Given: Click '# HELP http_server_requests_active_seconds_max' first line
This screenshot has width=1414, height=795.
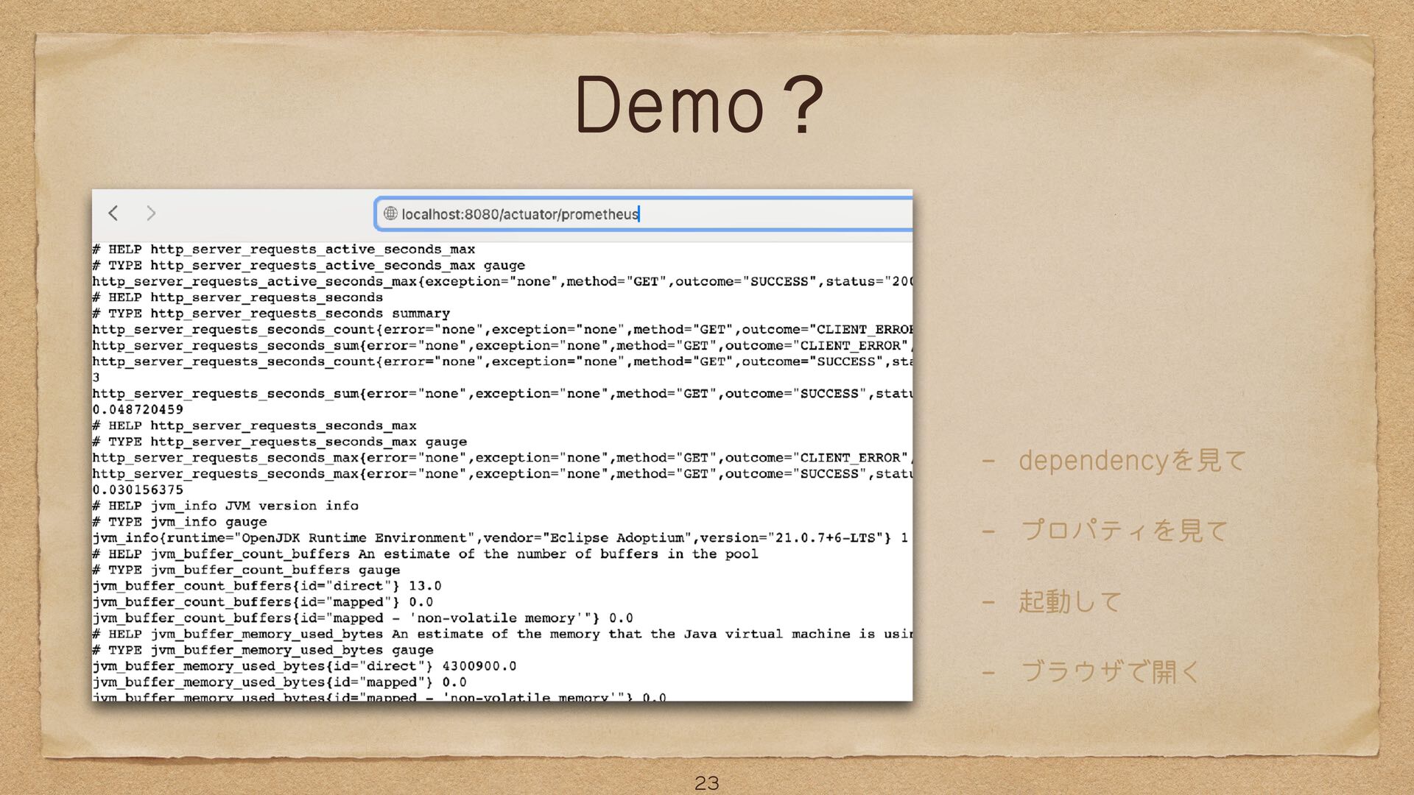Looking at the screenshot, I should point(284,250).
